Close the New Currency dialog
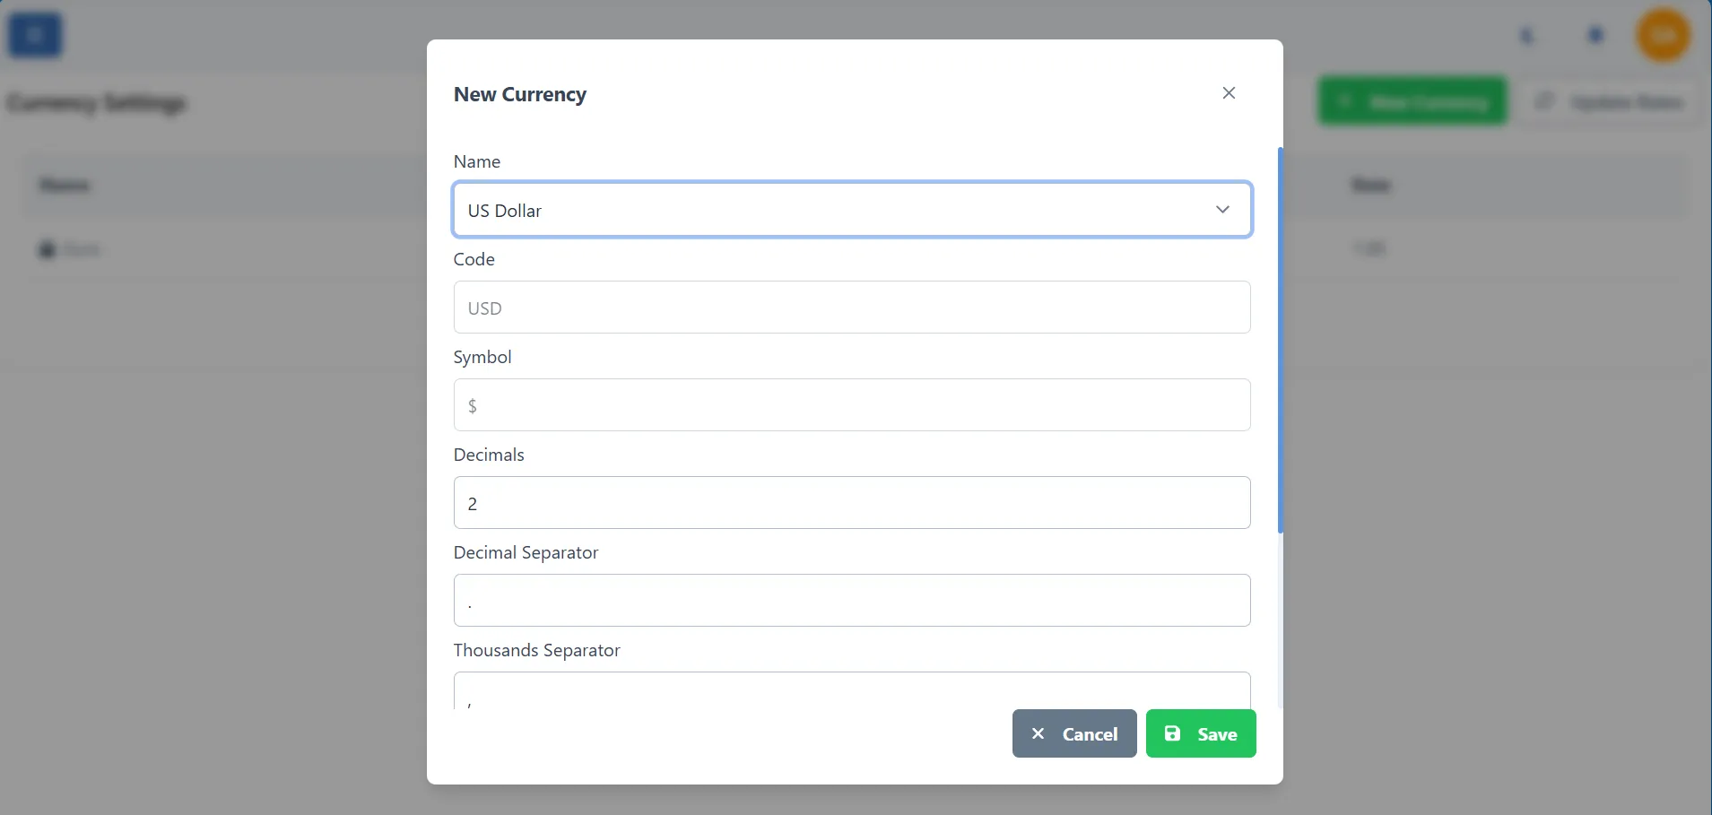This screenshot has height=815, width=1712. [1228, 92]
